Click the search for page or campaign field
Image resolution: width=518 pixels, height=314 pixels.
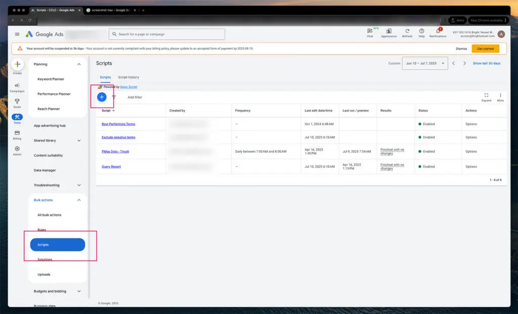(167, 34)
